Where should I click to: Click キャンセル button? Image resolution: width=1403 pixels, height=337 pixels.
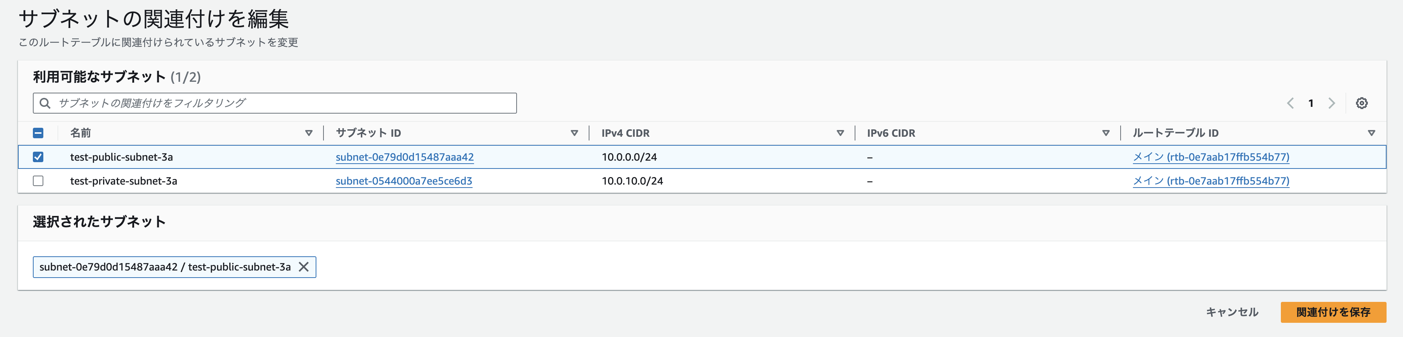pyautogui.click(x=1232, y=312)
